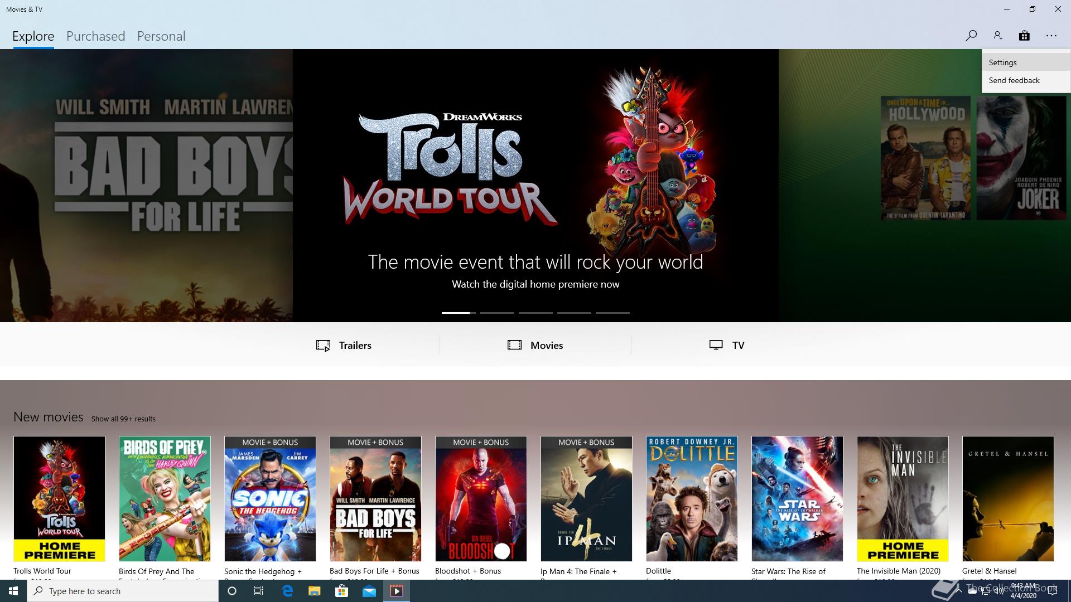
Task: Open Bloodshot + Bonus movie poster
Action: pyautogui.click(x=481, y=498)
